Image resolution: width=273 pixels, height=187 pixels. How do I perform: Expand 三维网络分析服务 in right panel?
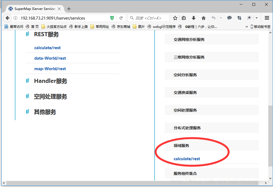[212, 57]
